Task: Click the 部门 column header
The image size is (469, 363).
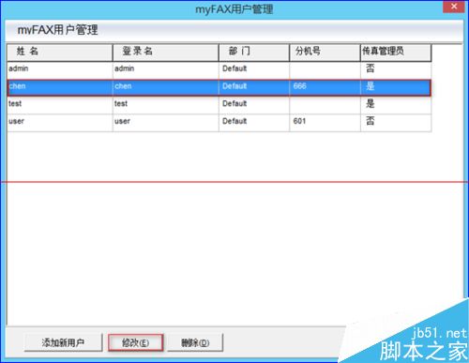Action: (x=254, y=53)
